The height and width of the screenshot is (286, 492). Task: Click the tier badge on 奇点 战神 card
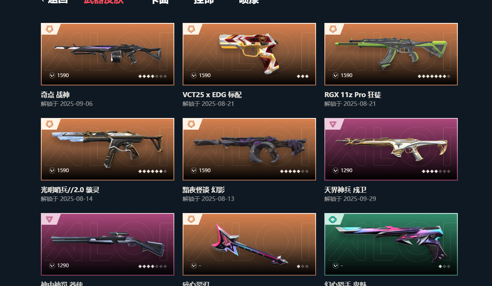[x=50, y=29]
